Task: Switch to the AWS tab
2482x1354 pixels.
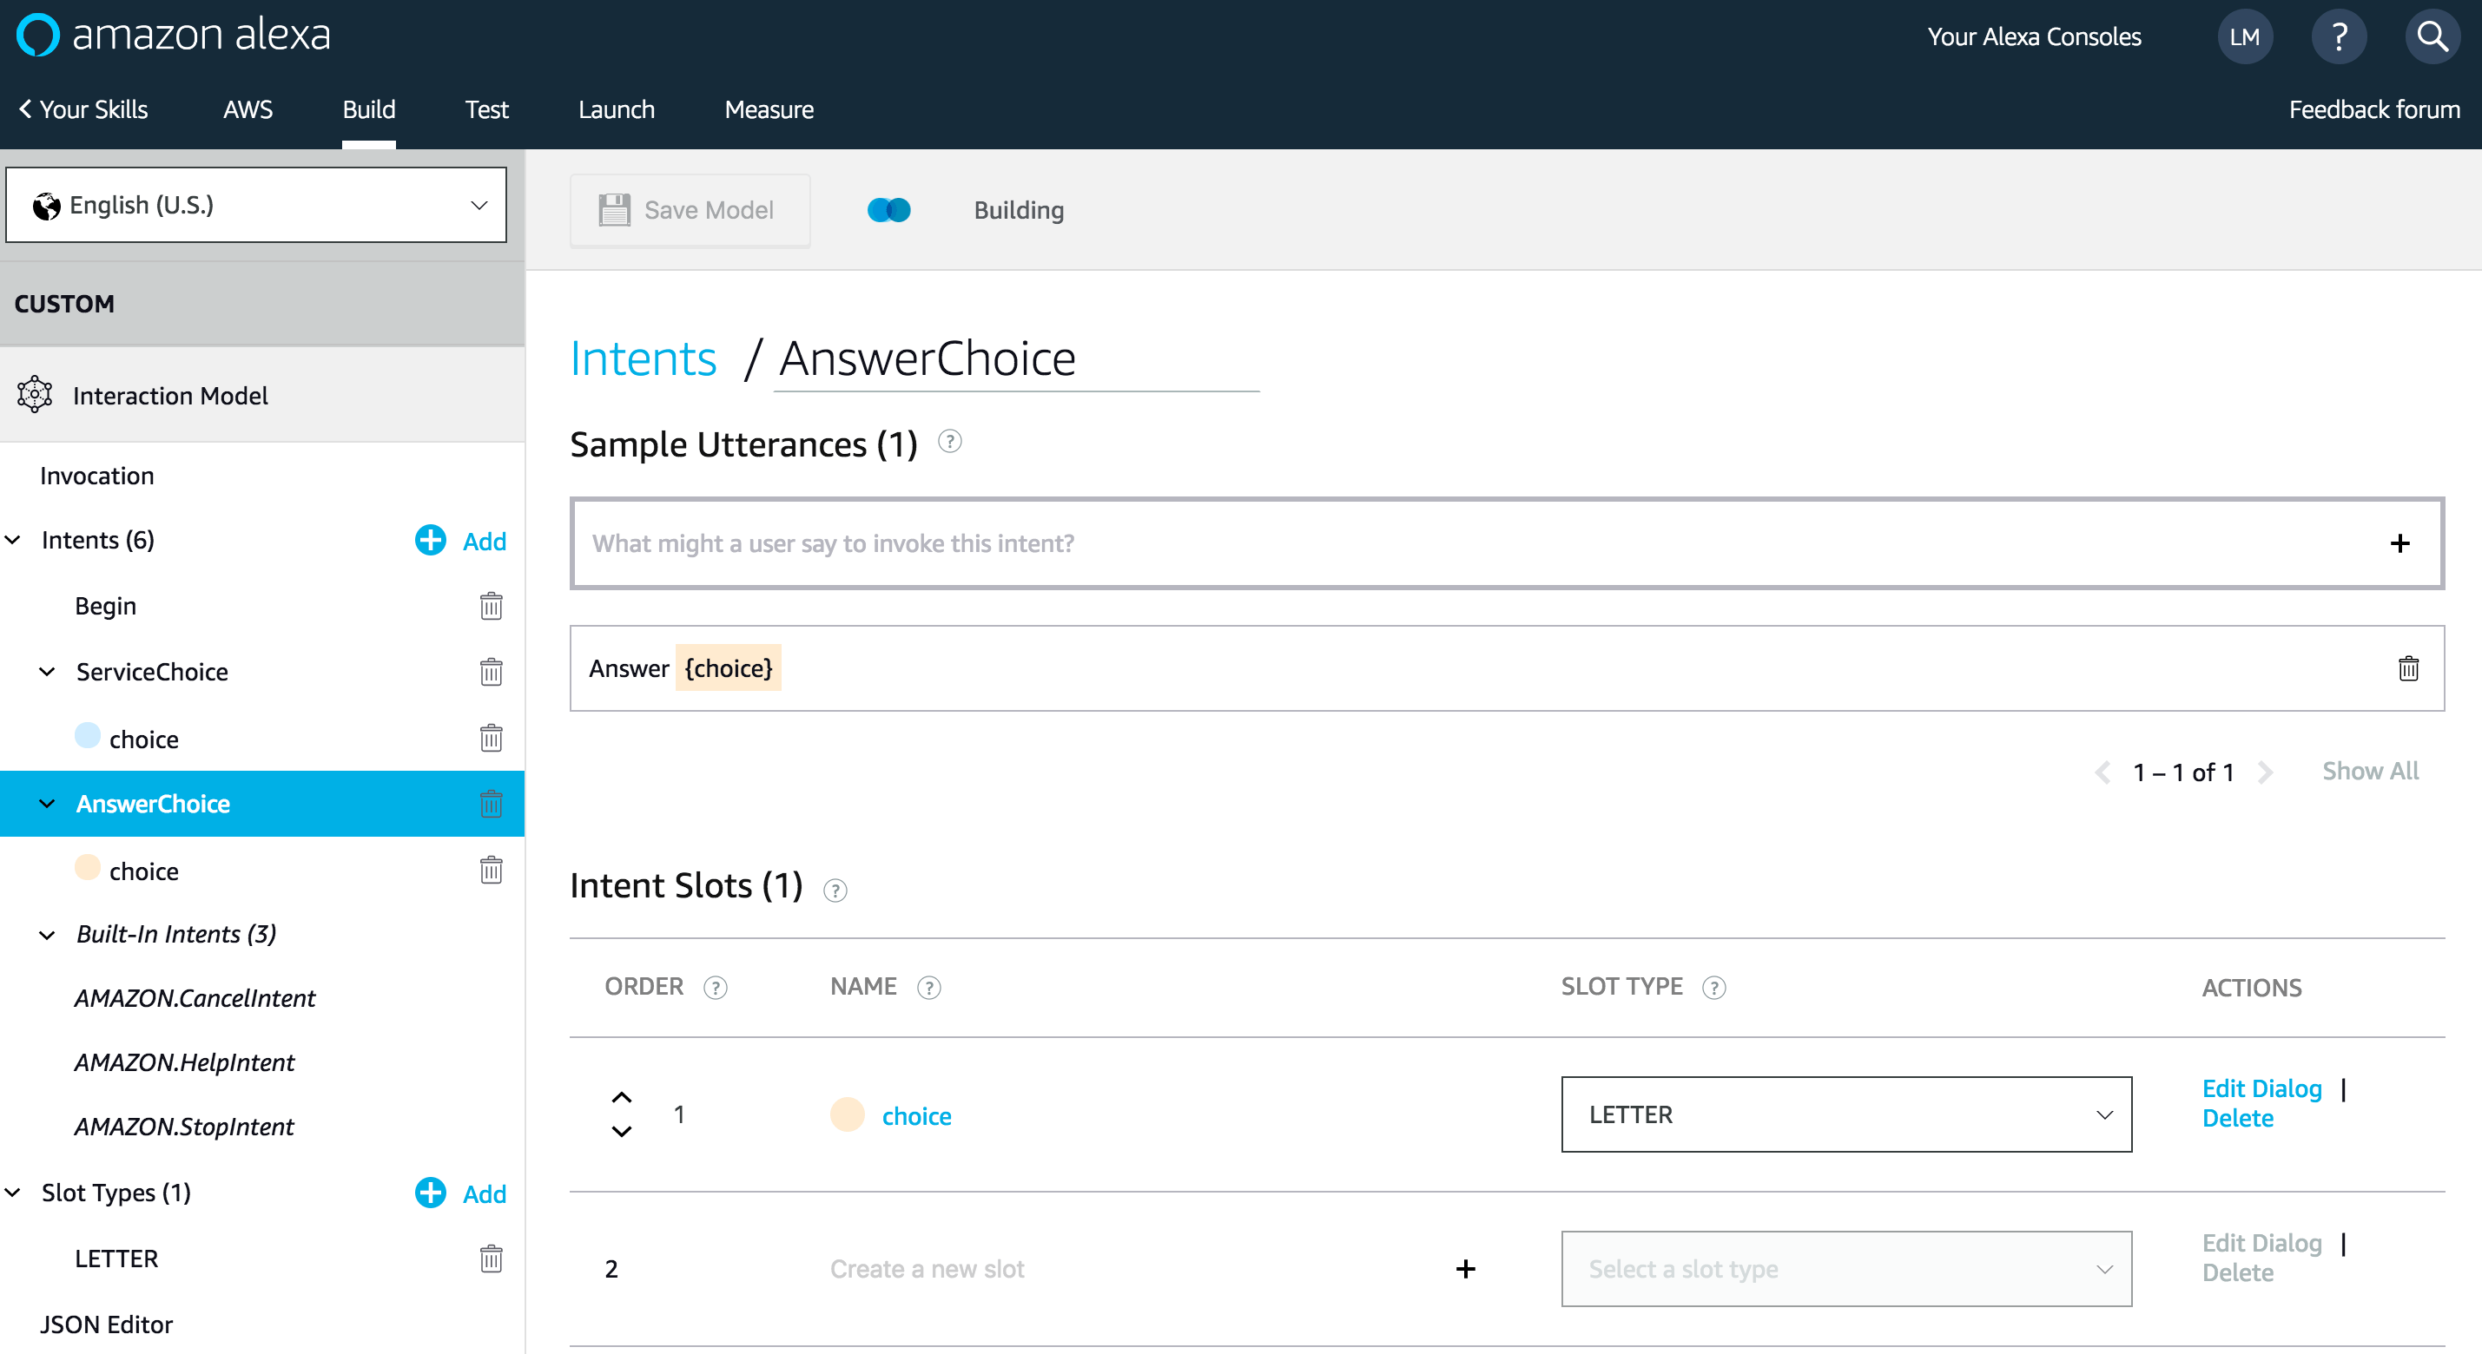Action: coord(248,109)
